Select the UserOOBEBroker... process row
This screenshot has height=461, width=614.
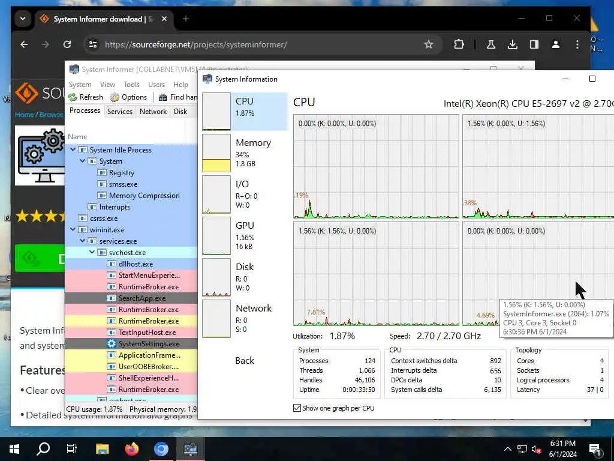[x=131, y=366]
